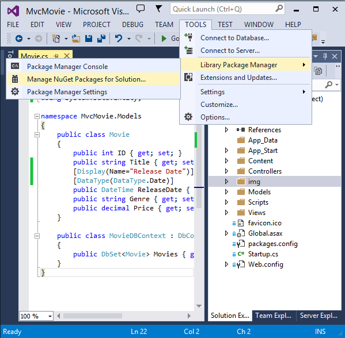This screenshot has width=345, height=338.
Task: Open the Library Package Manager submenu
Action: 245,64
